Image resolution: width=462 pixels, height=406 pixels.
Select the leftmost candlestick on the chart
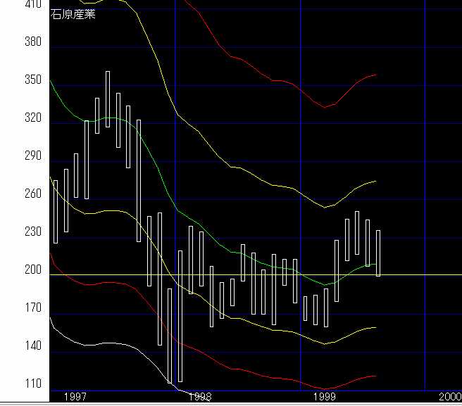[56, 211]
